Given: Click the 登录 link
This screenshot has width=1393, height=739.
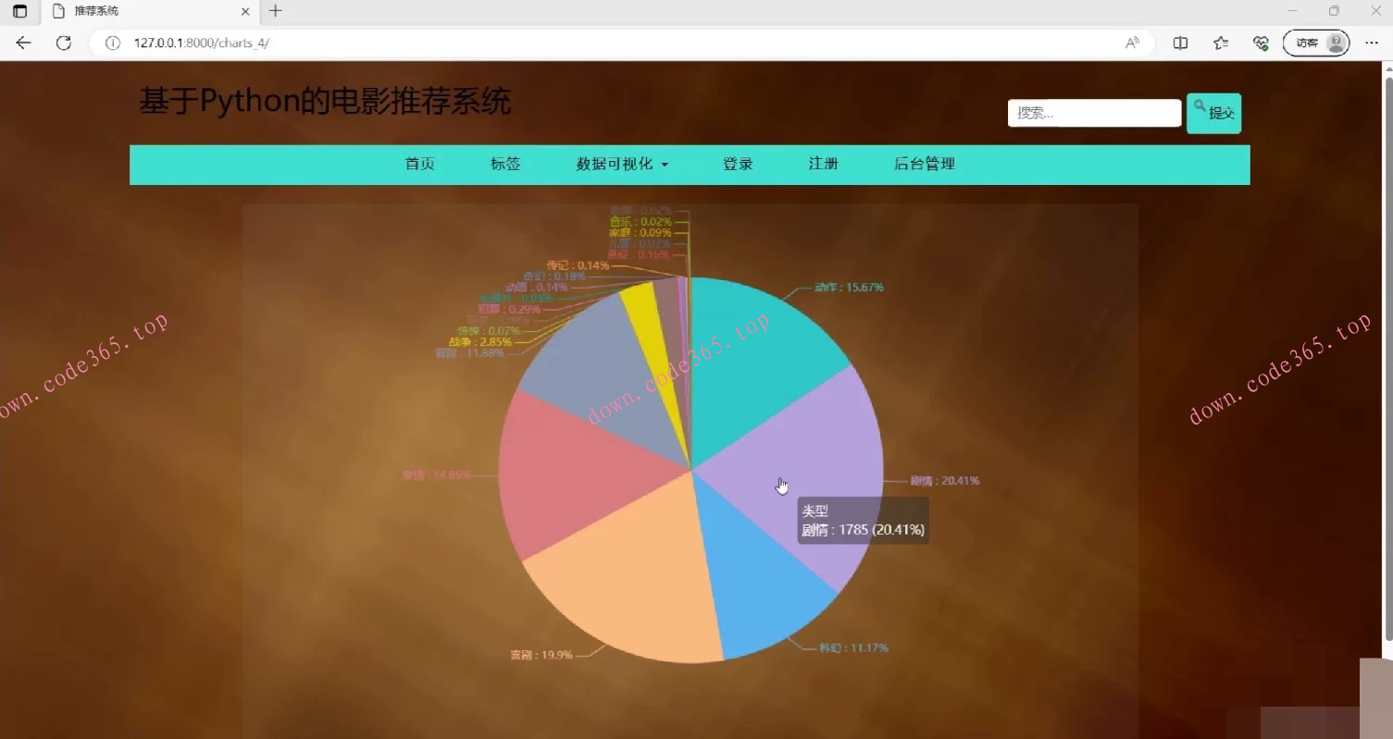Looking at the screenshot, I should [x=738, y=164].
